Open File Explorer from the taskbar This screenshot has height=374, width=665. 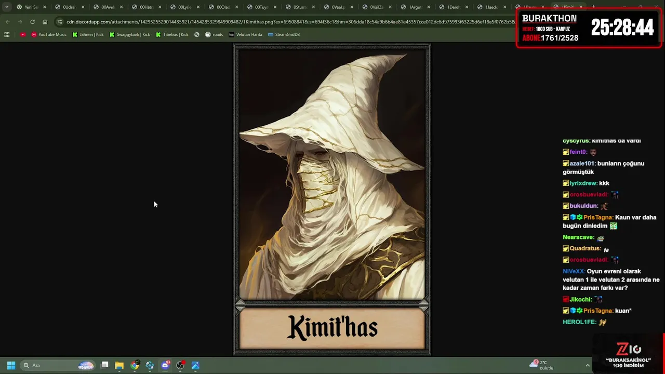(x=119, y=365)
